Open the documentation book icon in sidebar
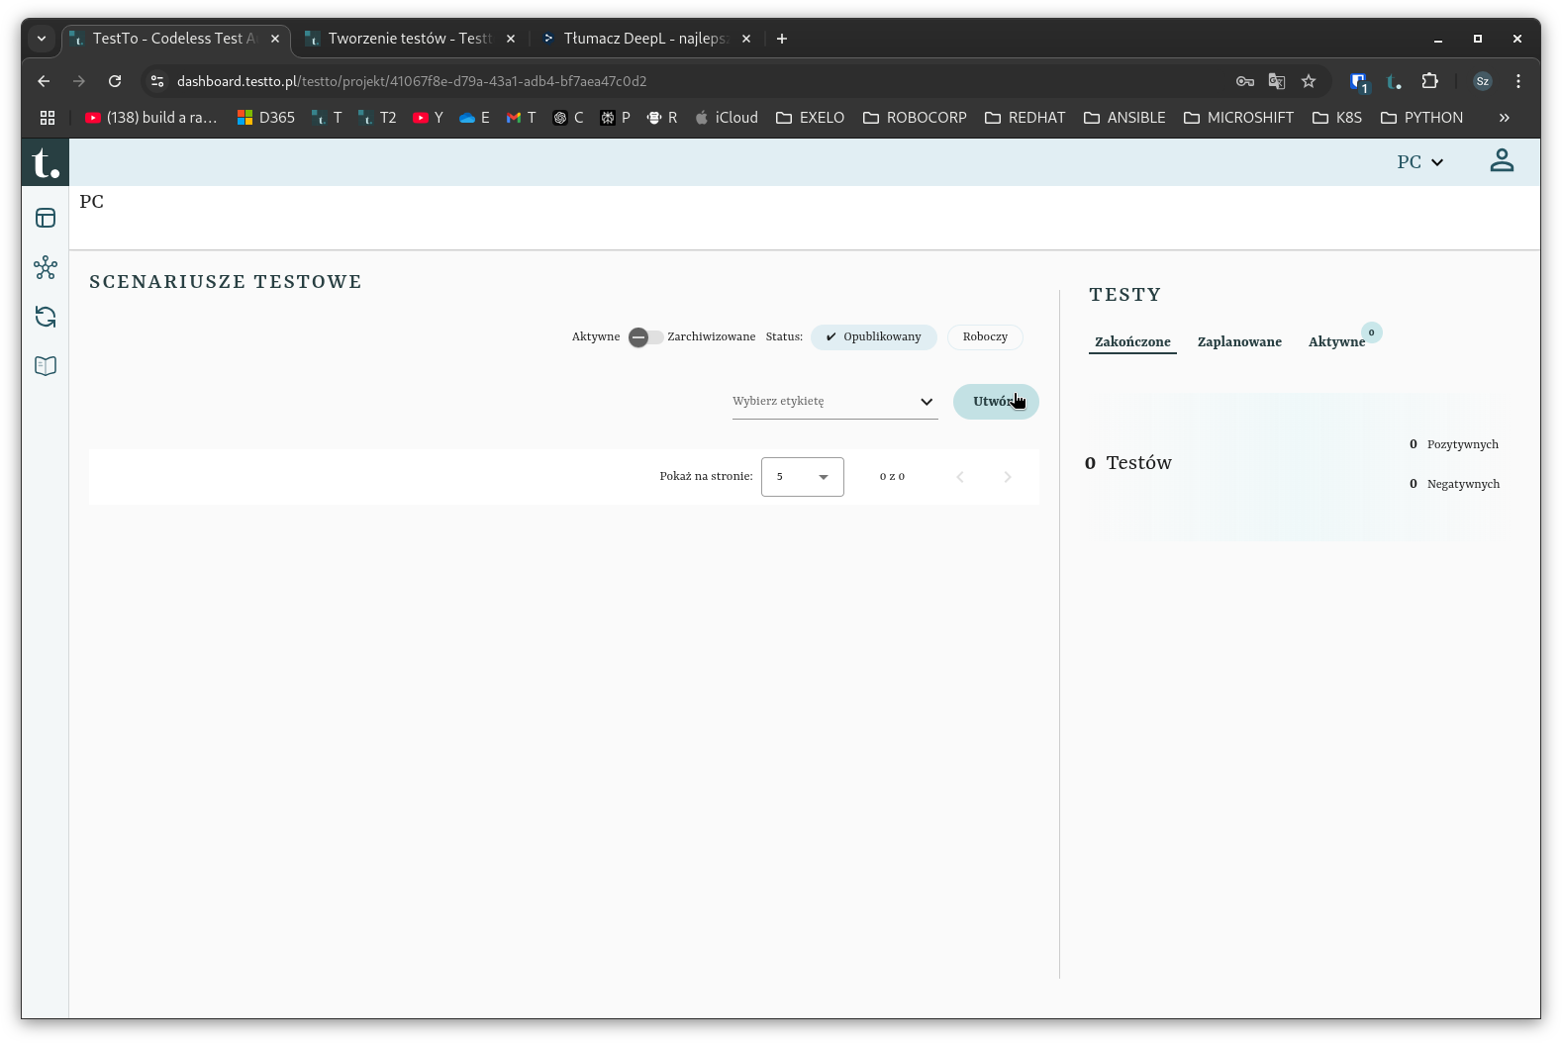This screenshot has height=1043, width=1562. (x=46, y=366)
